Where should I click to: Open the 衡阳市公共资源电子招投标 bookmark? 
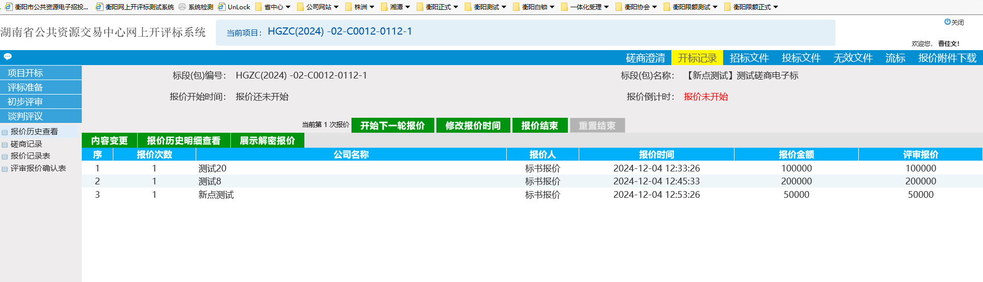coord(47,7)
